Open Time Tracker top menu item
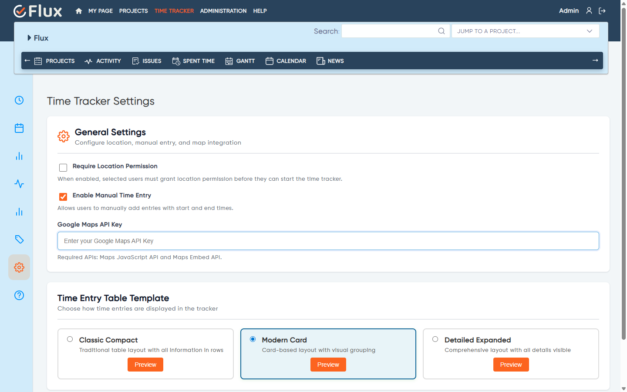Image resolution: width=627 pixels, height=392 pixels. [x=174, y=11]
